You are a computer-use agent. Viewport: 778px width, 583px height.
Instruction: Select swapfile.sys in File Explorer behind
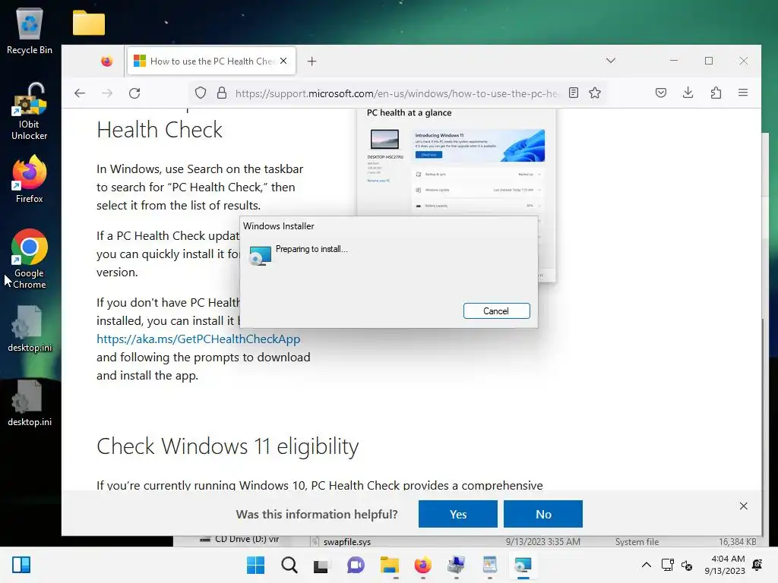coord(346,542)
